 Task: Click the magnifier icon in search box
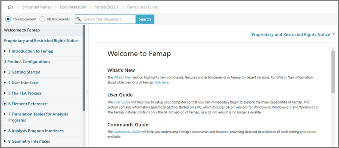click(79, 19)
